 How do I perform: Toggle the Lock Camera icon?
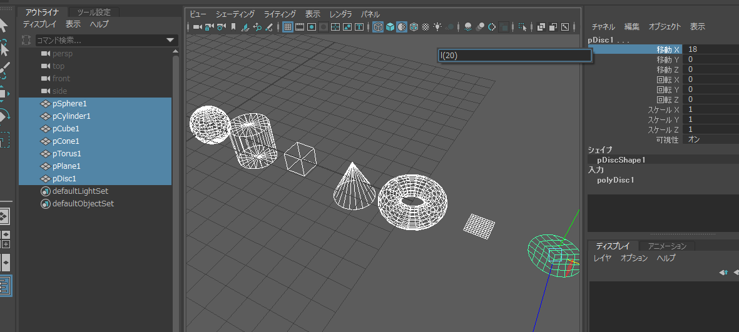pyautogui.click(x=209, y=27)
